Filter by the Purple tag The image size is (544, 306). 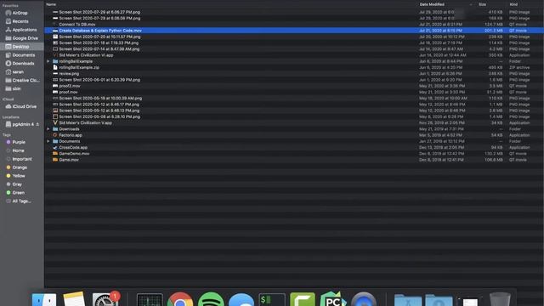coord(19,142)
